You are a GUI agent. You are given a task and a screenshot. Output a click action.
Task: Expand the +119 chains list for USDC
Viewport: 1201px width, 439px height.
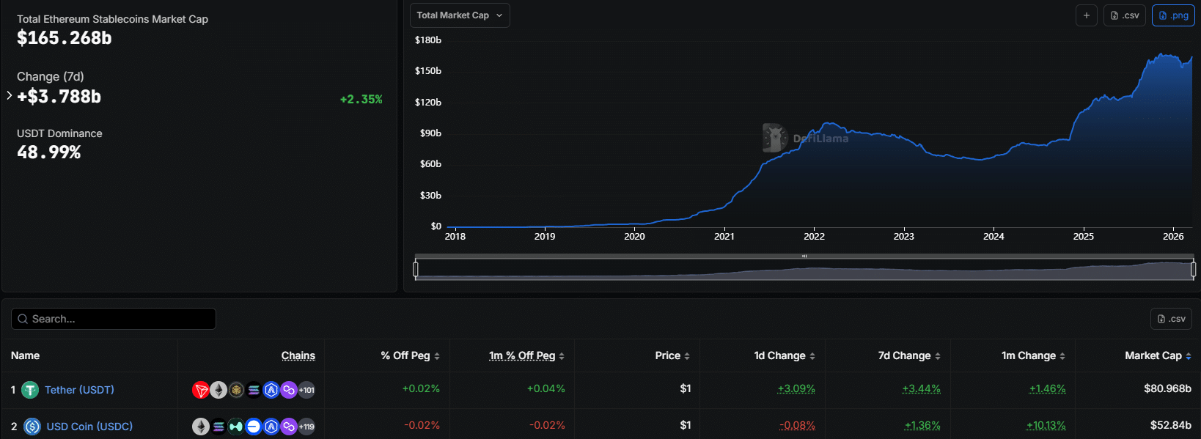pyautogui.click(x=306, y=427)
